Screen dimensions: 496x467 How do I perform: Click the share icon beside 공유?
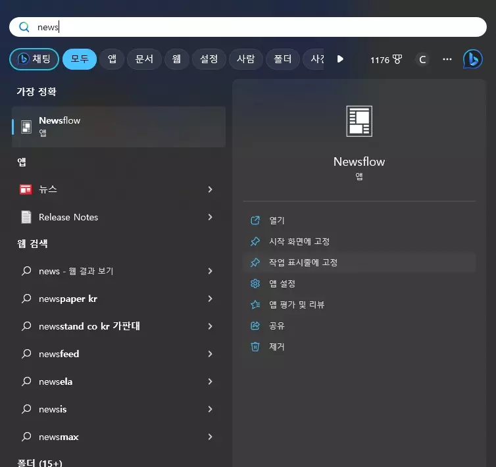click(255, 326)
